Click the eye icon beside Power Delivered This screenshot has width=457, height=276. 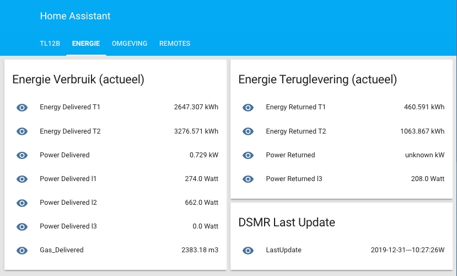pyautogui.click(x=22, y=155)
